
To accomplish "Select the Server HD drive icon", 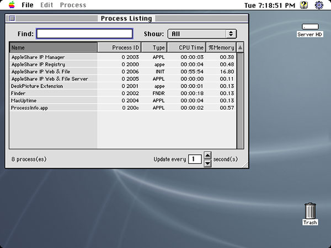I will pyautogui.click(x=309, y=27).
